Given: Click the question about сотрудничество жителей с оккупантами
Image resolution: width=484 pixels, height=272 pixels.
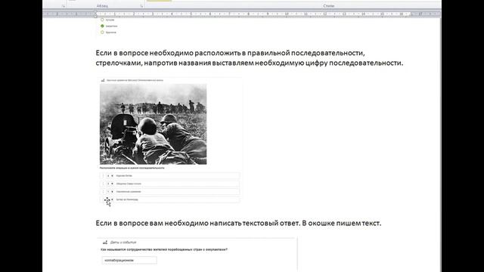Looking at the screenshot, I should (x=164, y=249).
